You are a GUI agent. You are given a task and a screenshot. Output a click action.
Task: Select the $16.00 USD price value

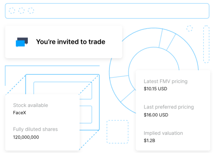(x=156, y=115)
